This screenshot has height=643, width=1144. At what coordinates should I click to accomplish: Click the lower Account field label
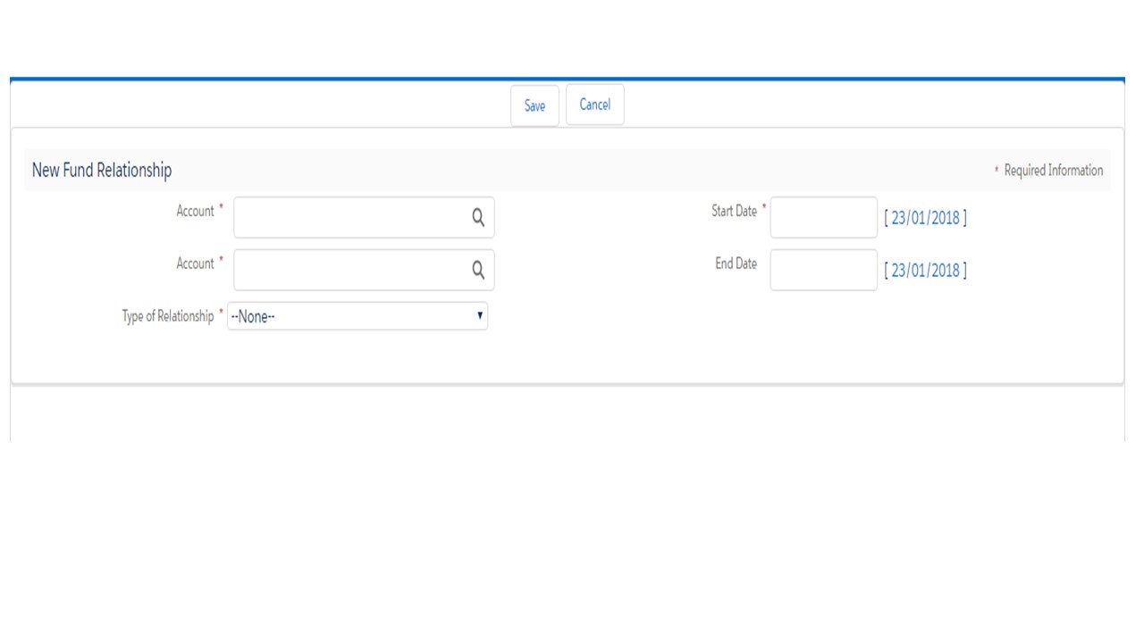point(195,263)
